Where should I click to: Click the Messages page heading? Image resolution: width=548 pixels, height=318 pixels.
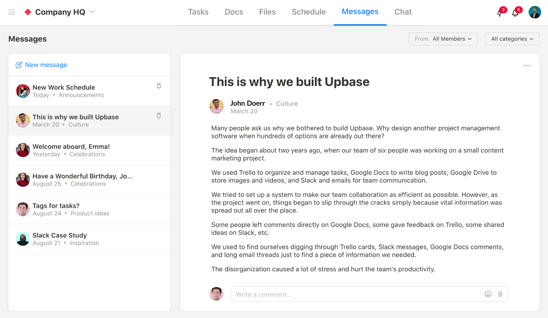(28, 39)
